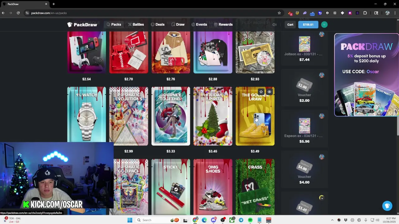Click the $3.33 price label
The image size is (399, 224).
tap(171, 151)
